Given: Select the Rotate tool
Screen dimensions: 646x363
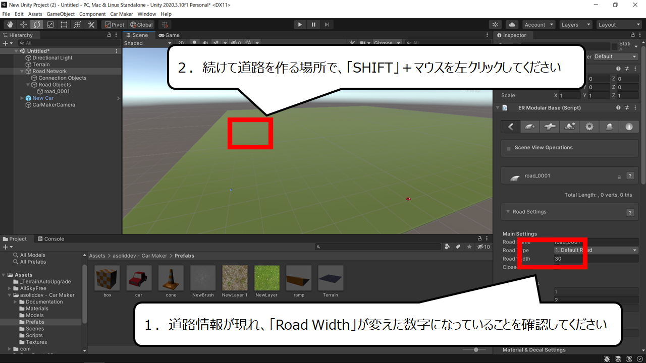Looking at the screenshot, I should pyautogui.click(x=37, y=25).
